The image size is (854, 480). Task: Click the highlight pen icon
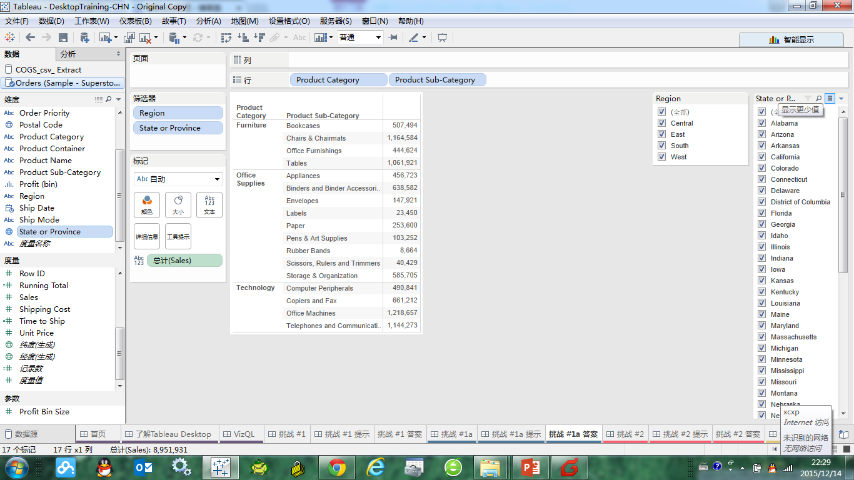point(413,37)
